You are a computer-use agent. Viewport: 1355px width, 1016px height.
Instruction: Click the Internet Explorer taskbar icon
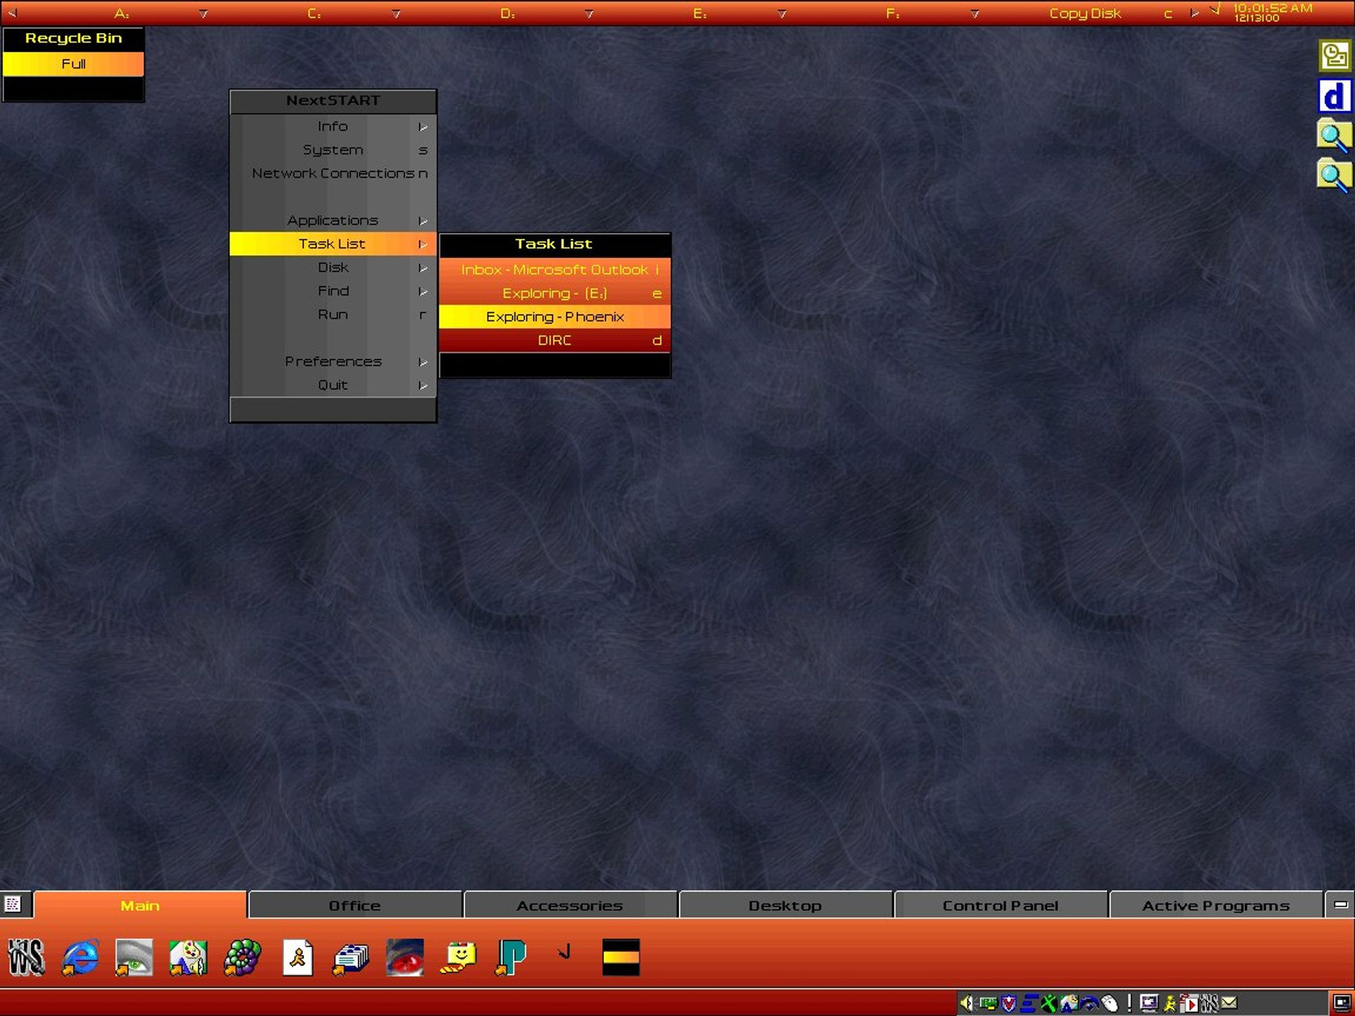tap(80, 956)
